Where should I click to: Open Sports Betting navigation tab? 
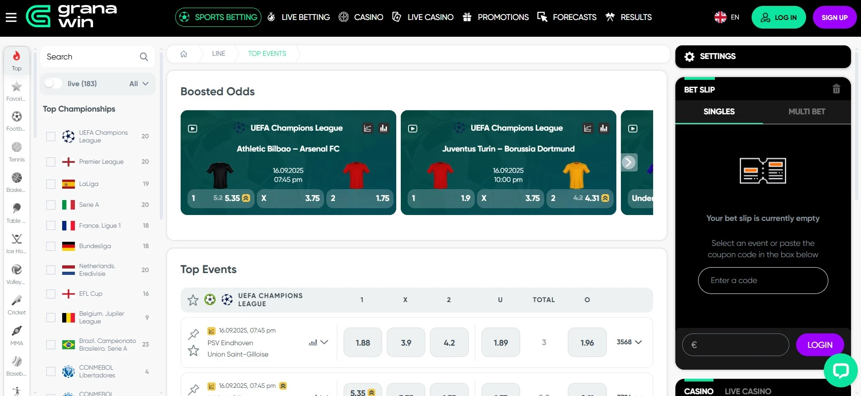[x=218, y=17]
